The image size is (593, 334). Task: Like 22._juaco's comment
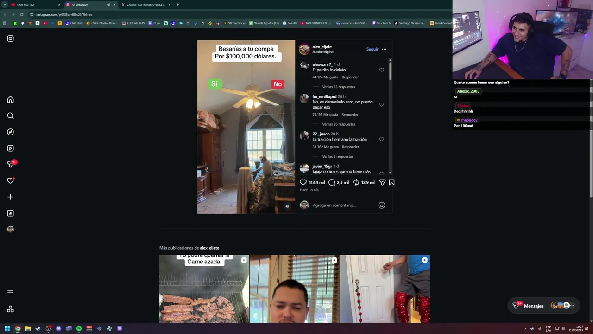[382, 139]
